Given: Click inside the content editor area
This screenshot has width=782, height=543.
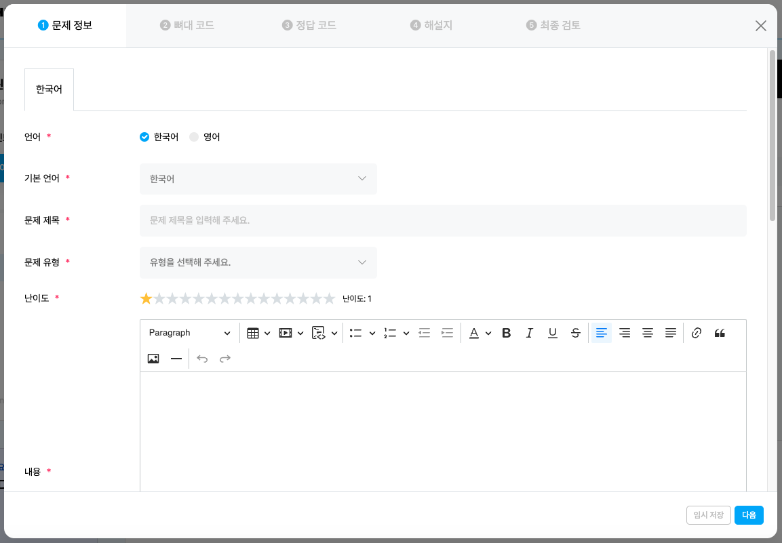Looking at the screenshot, I should tap(443, 431).
